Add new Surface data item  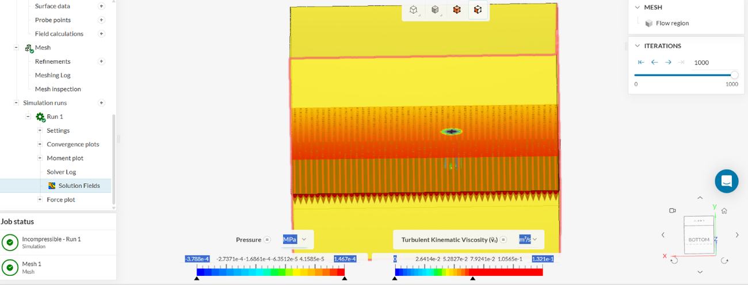(x=102, y=6)
